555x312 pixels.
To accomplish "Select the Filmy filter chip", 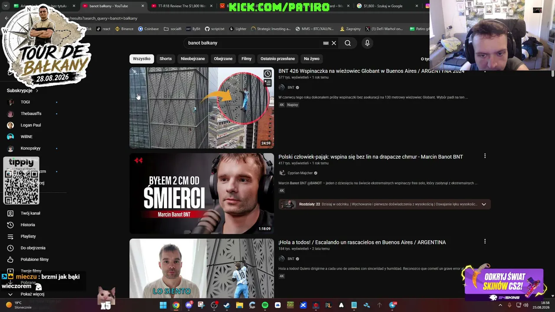I will pos(246,59).
